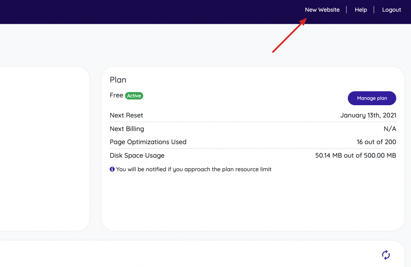Select the Next Billing label
411x267 pixels.
(127, 129)
